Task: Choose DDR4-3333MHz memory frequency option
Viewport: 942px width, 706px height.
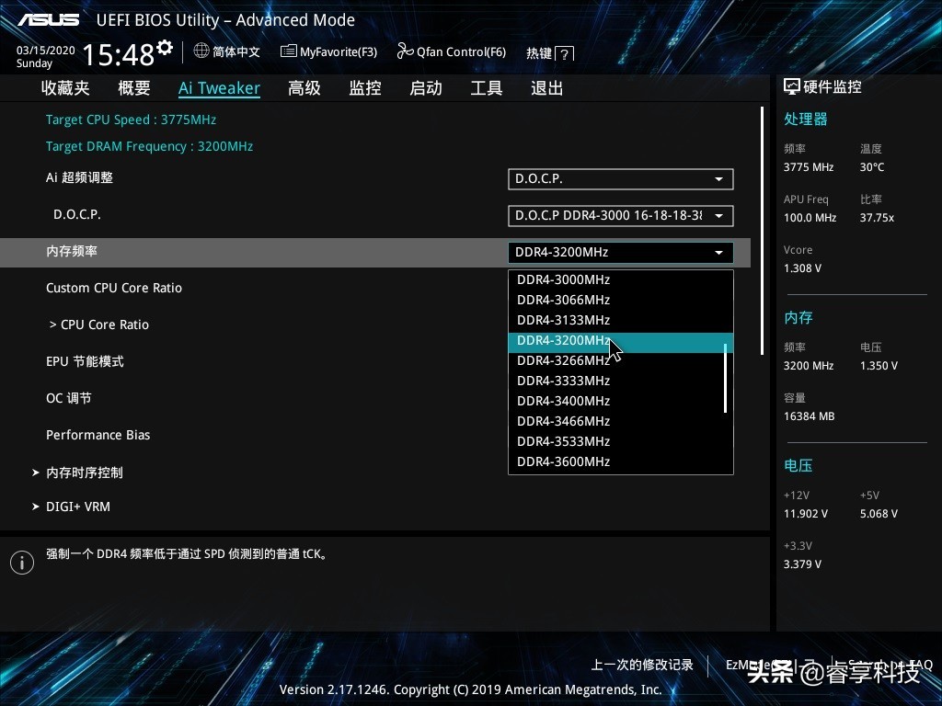Action: 563,381
